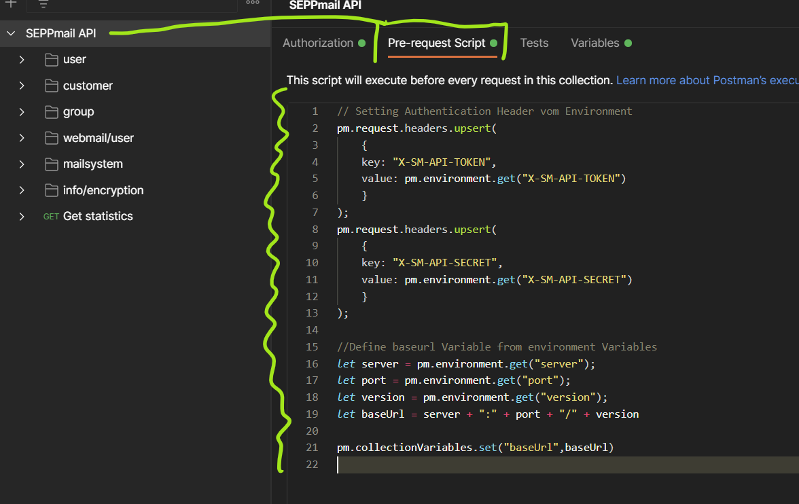
Task: Switch to the Authorization tab
Action: coord(318,43)
